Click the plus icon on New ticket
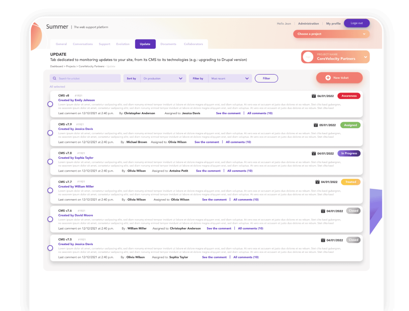The width and height of the screenshot is (409, 311). point(328,78)
